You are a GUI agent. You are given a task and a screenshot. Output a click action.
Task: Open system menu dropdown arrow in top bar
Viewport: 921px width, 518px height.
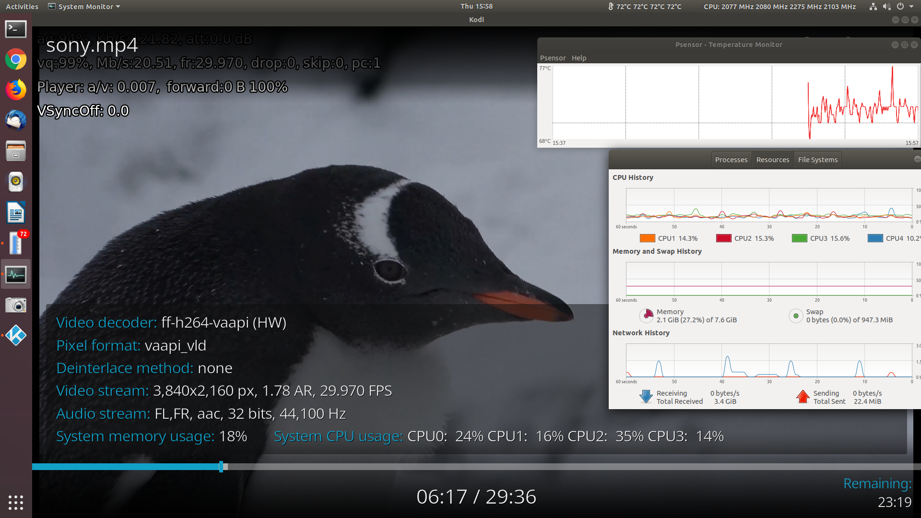pos(911,6)
